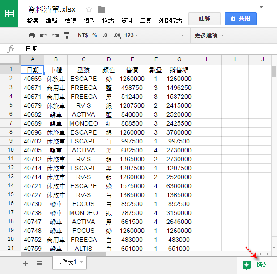Select column G header
The image size is (277, 274).
(179, 59)
